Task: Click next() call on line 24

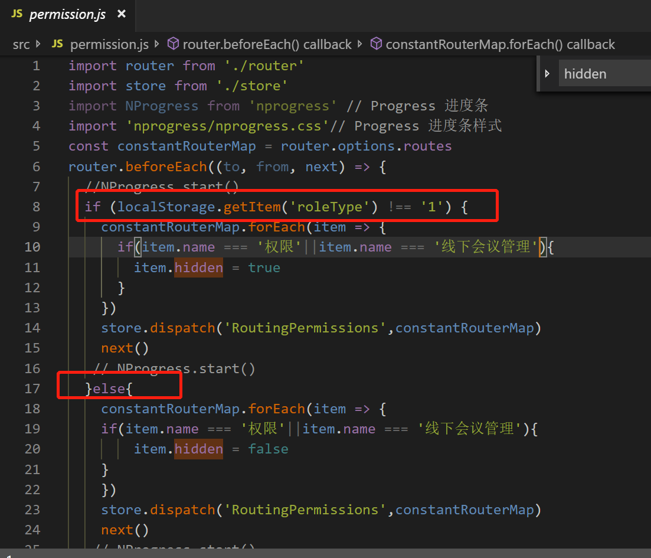Action: pyautogui.click(x=125, y=530)
